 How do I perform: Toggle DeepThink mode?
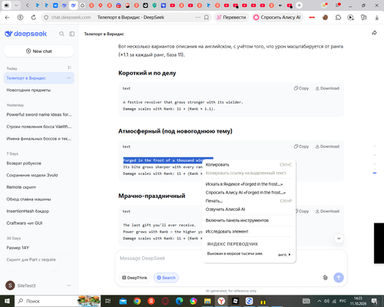134,278
